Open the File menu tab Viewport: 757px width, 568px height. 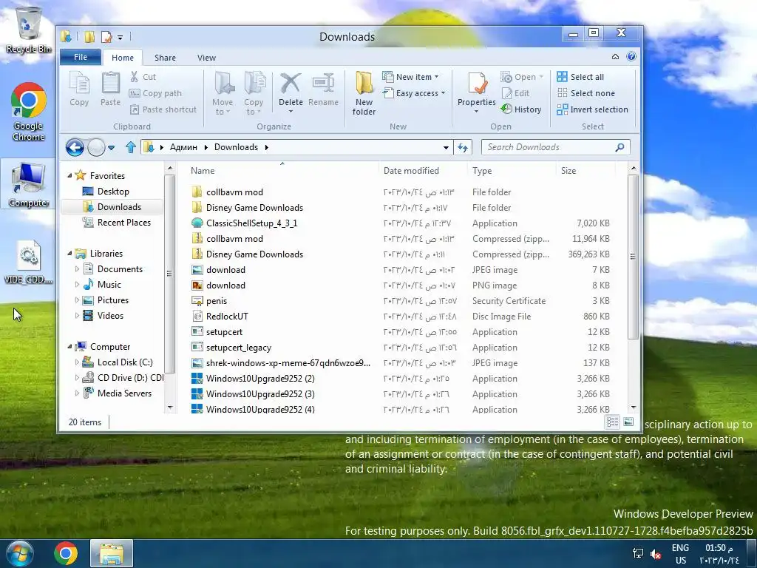tap(81, 57)
